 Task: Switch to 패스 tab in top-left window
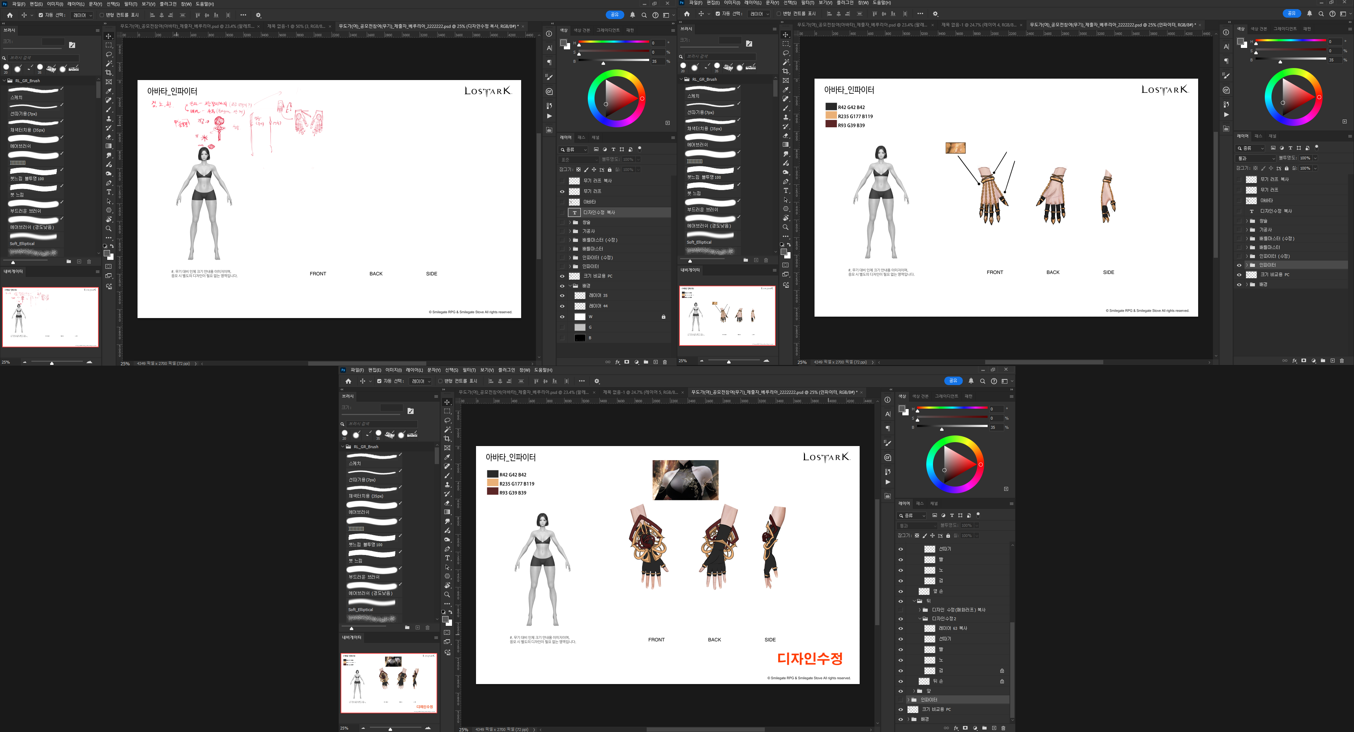[581, 138]
